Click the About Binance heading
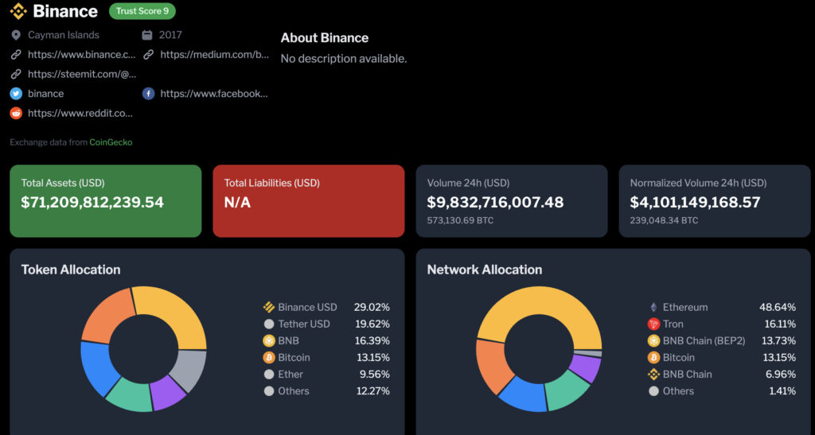The image size is (815, 435). pos(325,38)
